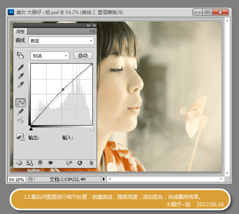The width and height of the screenshot is (239, 214).
Task: Switch to the 调整 tab
Action: 20,32
